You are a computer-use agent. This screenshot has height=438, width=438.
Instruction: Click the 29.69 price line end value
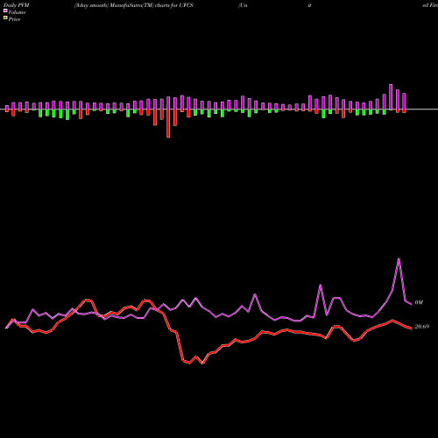pyautogui.click(x=422, y=327)
